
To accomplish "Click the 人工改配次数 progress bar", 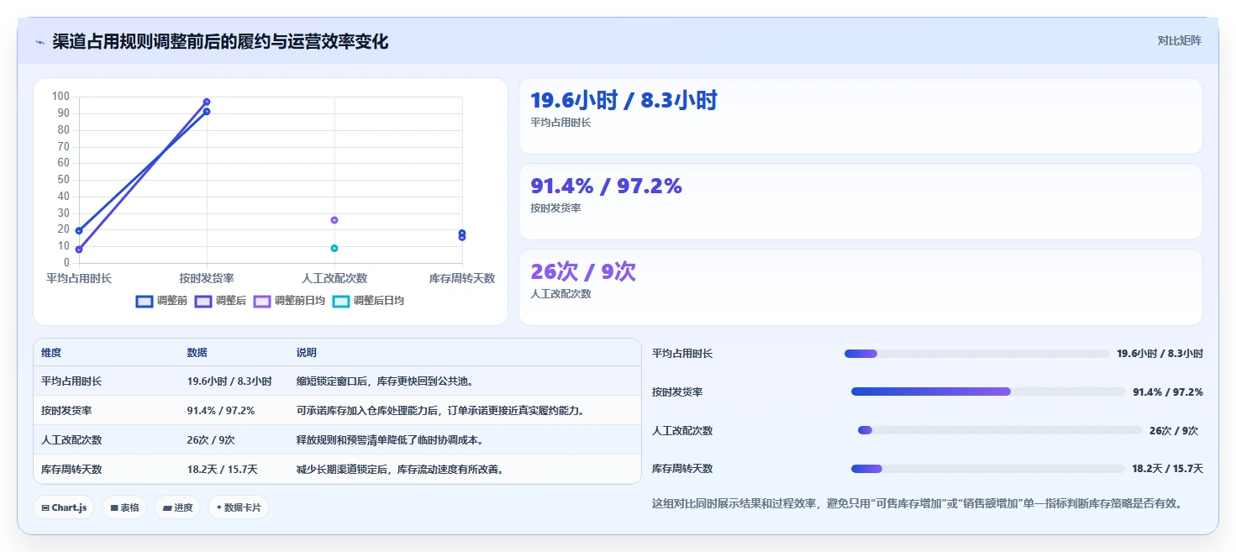I will point(1000,430).
